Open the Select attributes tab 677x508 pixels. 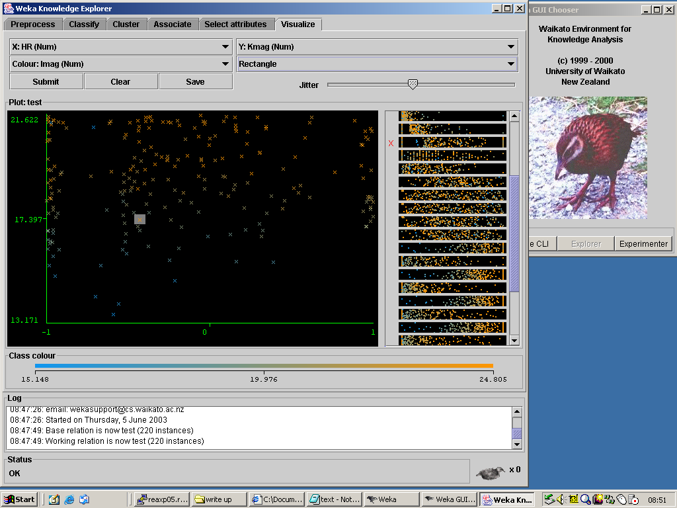tap(235, 24)
